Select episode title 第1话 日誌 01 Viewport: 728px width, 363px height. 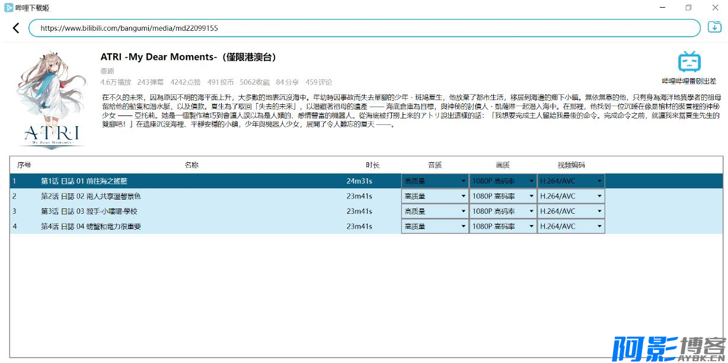(x=84, y=181)
